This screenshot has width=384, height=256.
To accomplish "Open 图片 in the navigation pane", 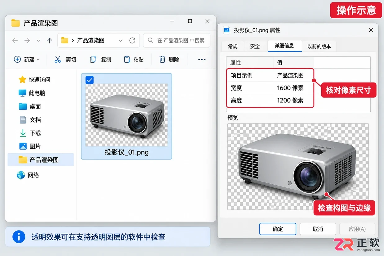I will coord(30,146).
